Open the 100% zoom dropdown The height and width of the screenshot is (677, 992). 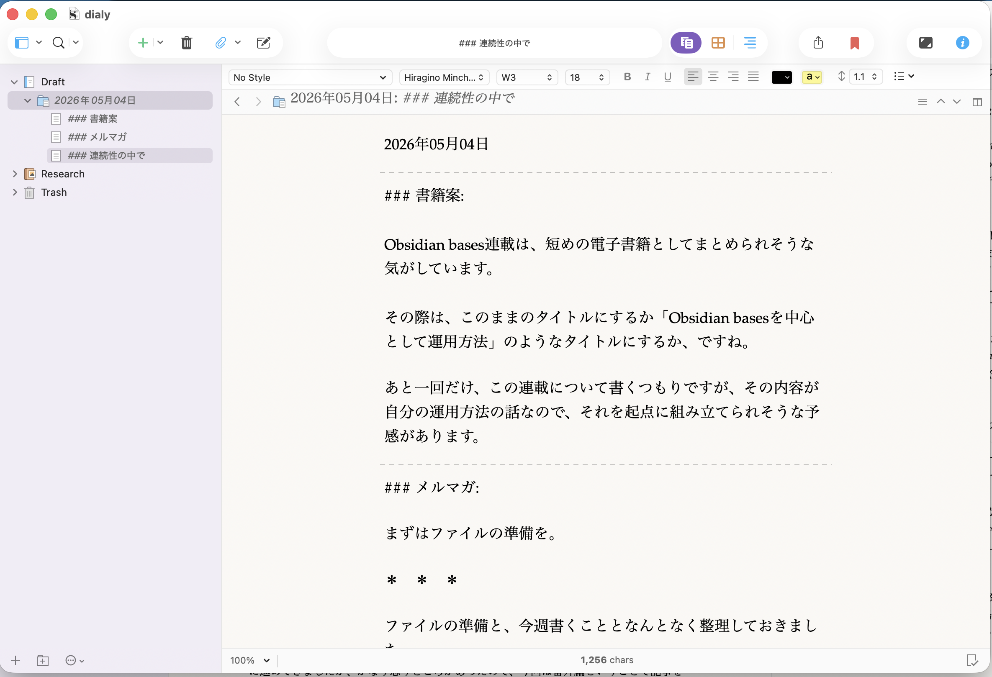(250, 660)
